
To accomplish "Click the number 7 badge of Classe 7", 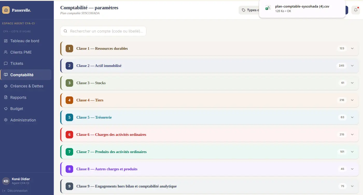I will tap(69, 152).
